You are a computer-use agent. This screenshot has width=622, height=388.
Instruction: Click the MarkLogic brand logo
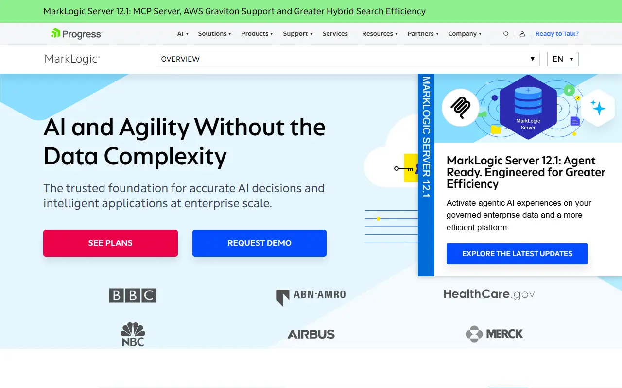(72, 59)
